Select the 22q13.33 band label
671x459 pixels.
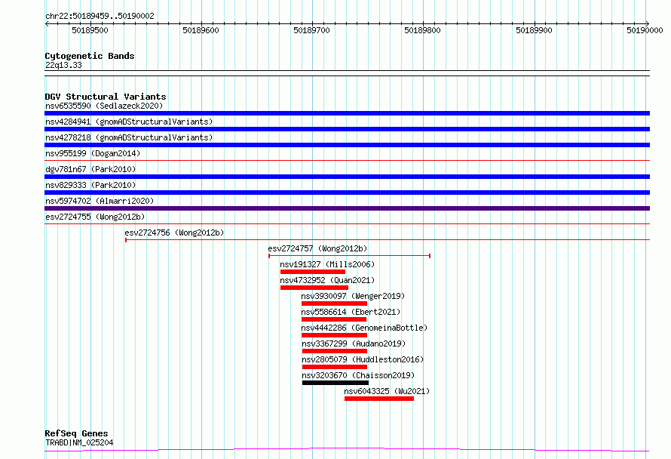63,65
